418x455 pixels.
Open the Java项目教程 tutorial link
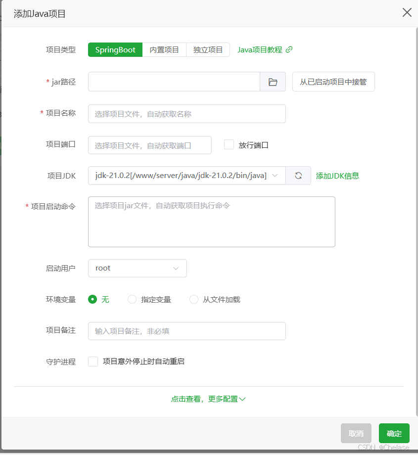(265, 49)
